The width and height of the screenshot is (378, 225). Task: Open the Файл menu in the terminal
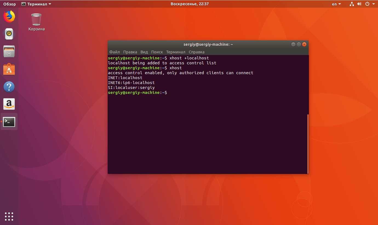(114, 52)
